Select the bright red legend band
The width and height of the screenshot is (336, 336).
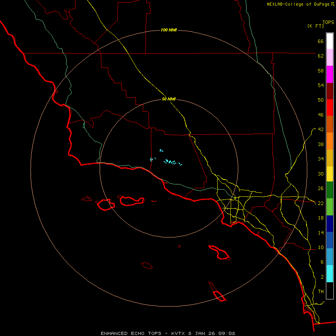coord(330,108)
